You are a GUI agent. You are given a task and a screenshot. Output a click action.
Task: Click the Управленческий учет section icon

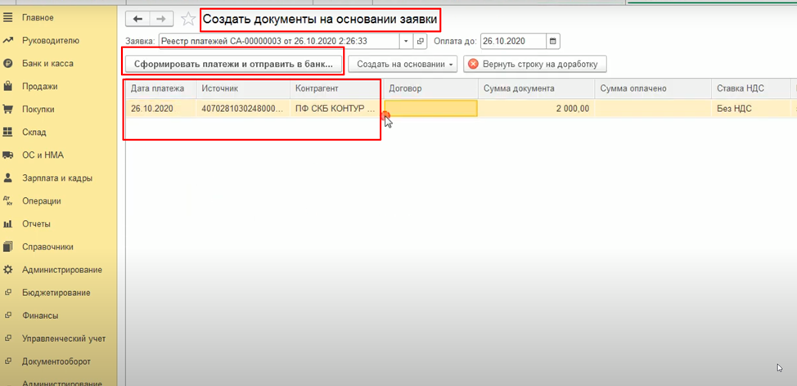pos(7,339)
